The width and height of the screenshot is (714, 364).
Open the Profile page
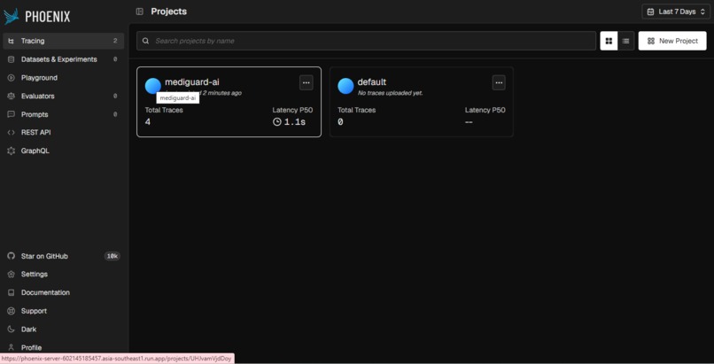(63, 347)
